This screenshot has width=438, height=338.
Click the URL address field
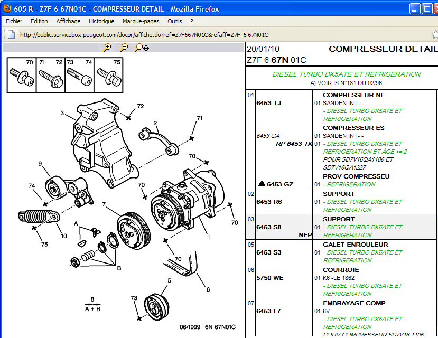click(x=211, y=35)
